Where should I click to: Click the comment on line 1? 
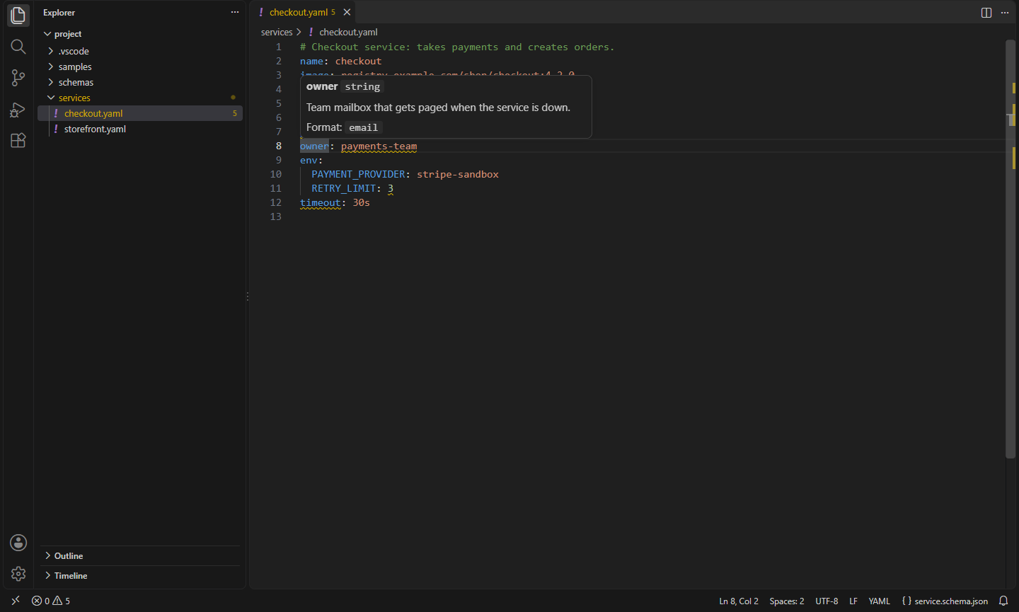point(457,47)
